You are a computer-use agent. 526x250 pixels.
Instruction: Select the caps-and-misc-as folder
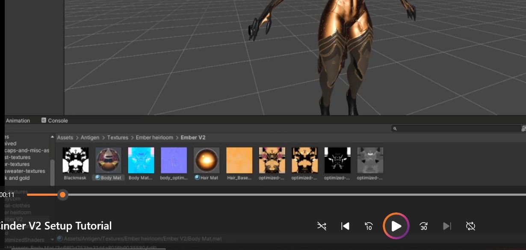(27, 150)
